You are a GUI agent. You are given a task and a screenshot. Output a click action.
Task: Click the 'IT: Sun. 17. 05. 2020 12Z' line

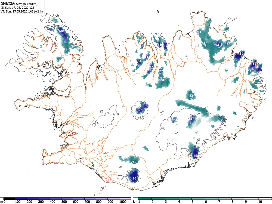pos(17,8)
